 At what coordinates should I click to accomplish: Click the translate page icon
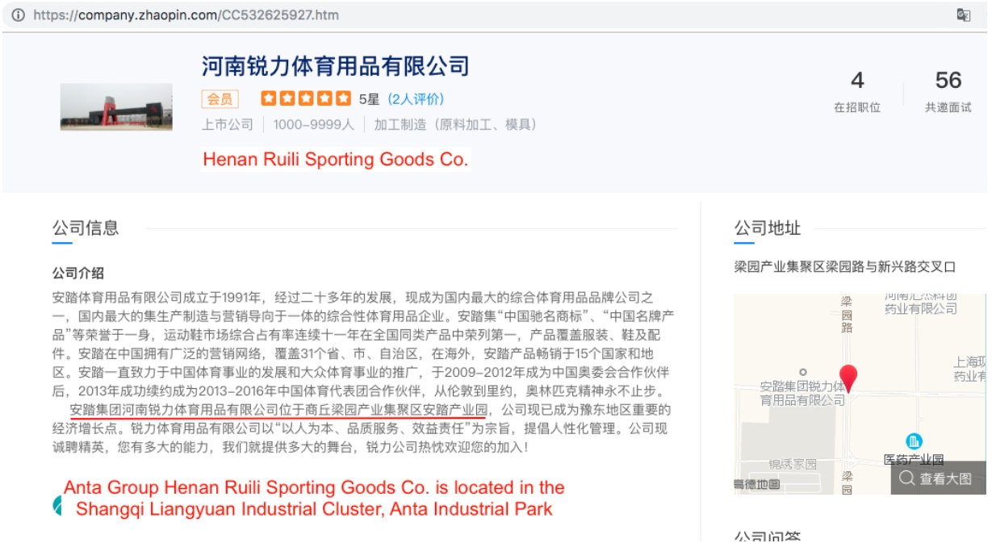coord(963,15)
